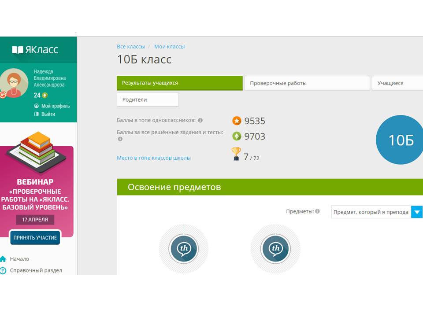Click the orange star points icon
Image resolution: width=423 pixels, height=317 pixels.
coord(237,121)
